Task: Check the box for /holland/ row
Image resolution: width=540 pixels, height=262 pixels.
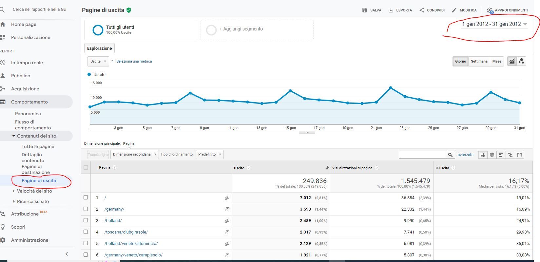Action: 86,220
